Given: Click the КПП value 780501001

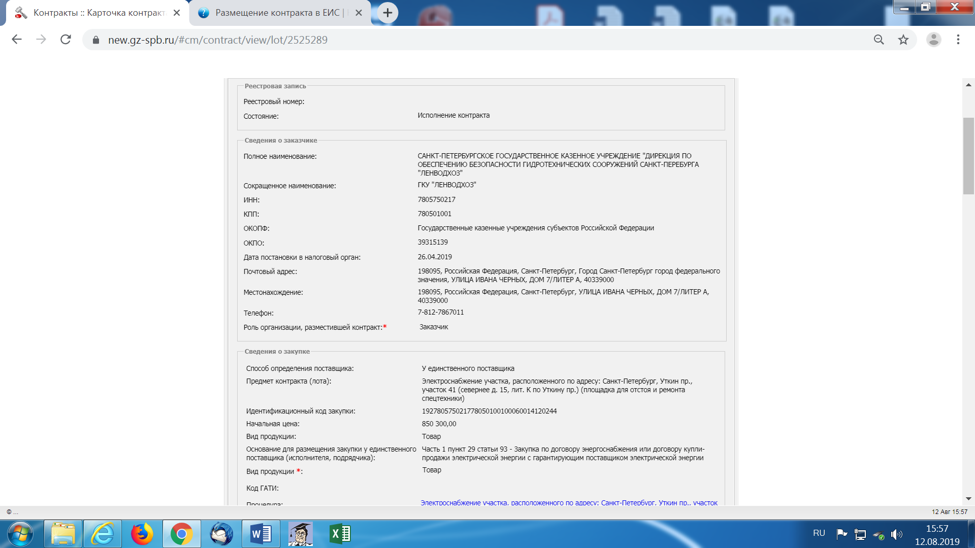Looking at the screenshot, I should click(435, 214).
